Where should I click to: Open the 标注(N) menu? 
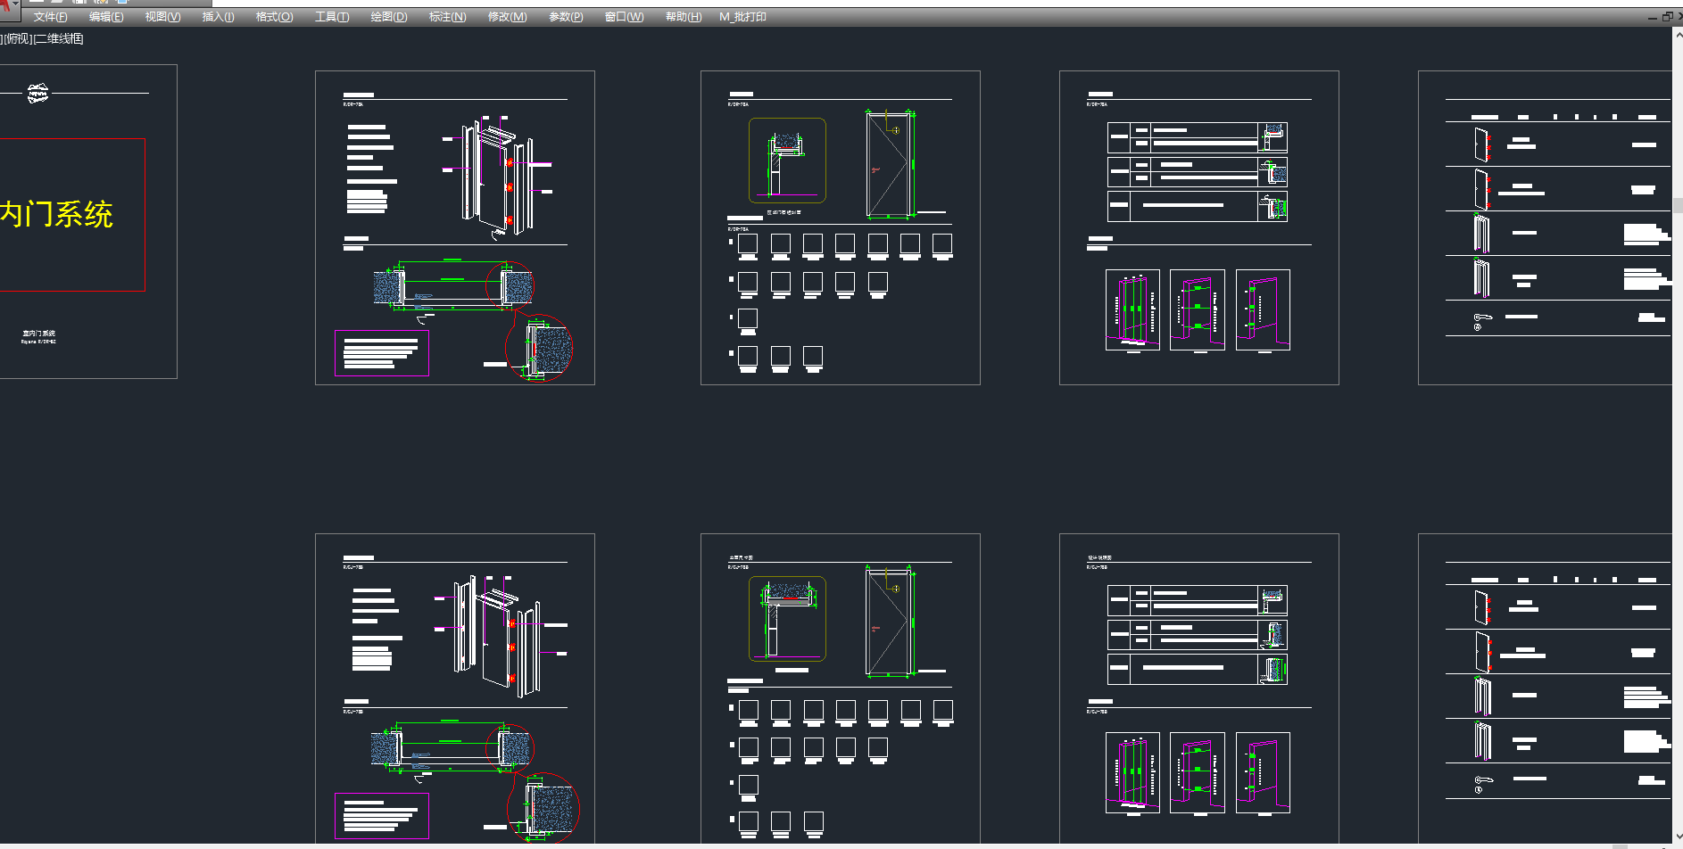coord(447,17)
